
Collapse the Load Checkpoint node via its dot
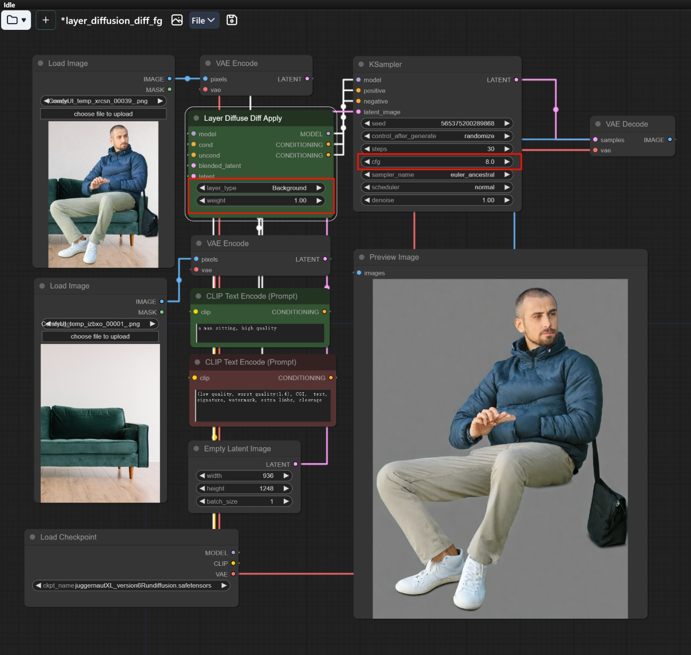tap(32, 537)
